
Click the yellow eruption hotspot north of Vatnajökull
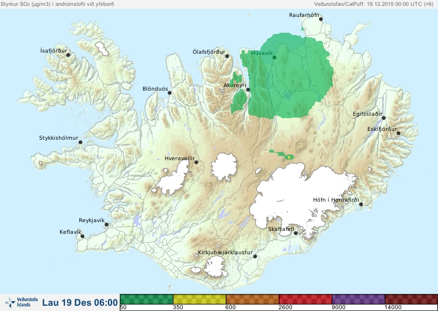pyautogui.click(x=290, y=157)
